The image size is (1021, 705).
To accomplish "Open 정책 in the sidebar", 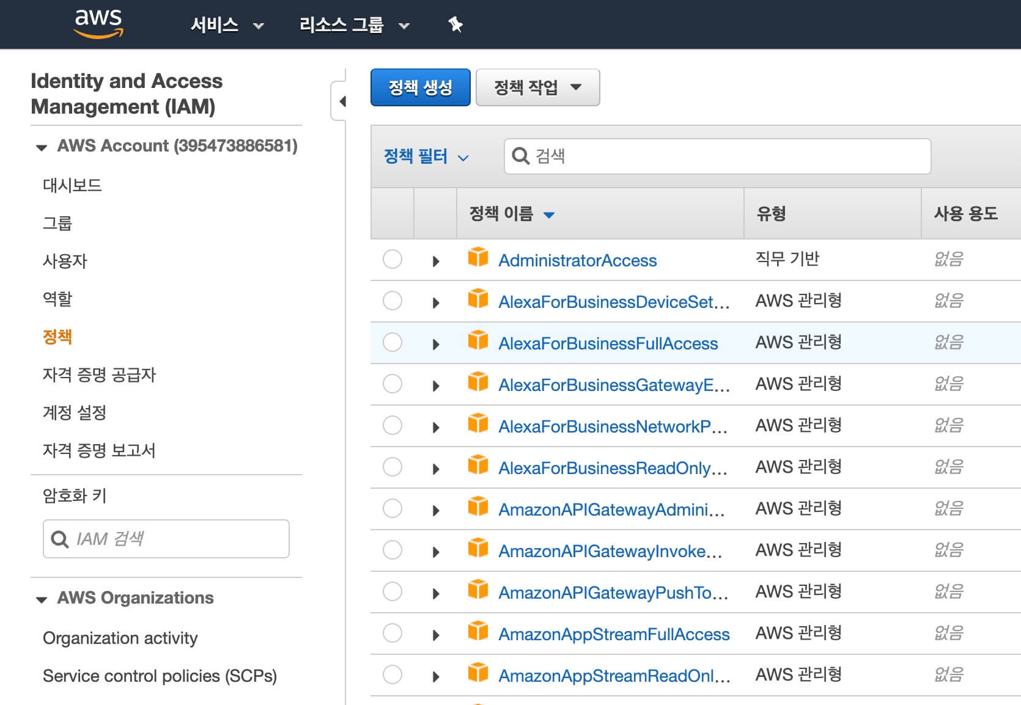I will tap(57, 337).
